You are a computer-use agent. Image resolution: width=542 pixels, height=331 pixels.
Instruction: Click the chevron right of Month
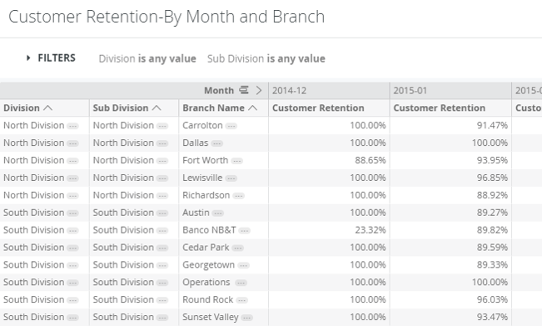(259, 90)
